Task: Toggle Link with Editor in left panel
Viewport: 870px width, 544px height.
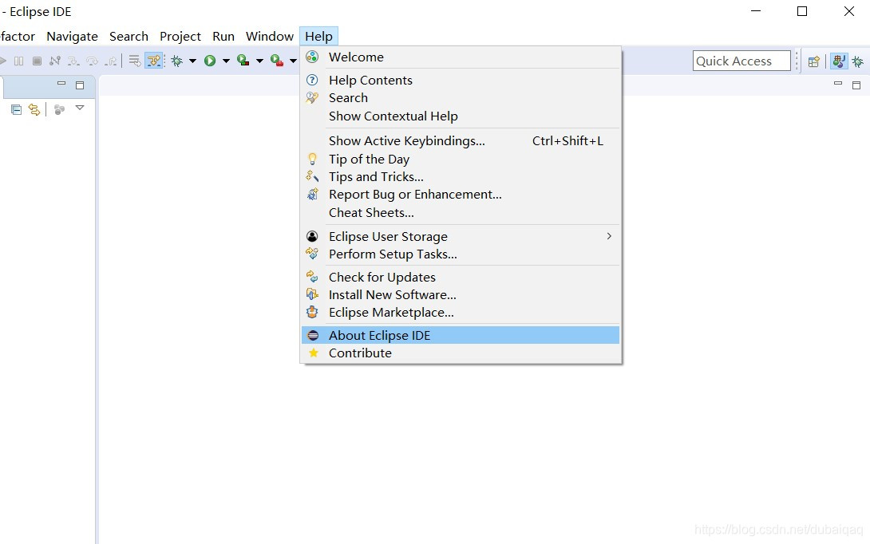Action: pos(34,109)
